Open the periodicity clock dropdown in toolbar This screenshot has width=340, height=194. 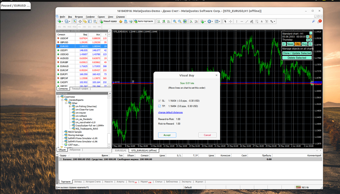[x=210, y=21]
